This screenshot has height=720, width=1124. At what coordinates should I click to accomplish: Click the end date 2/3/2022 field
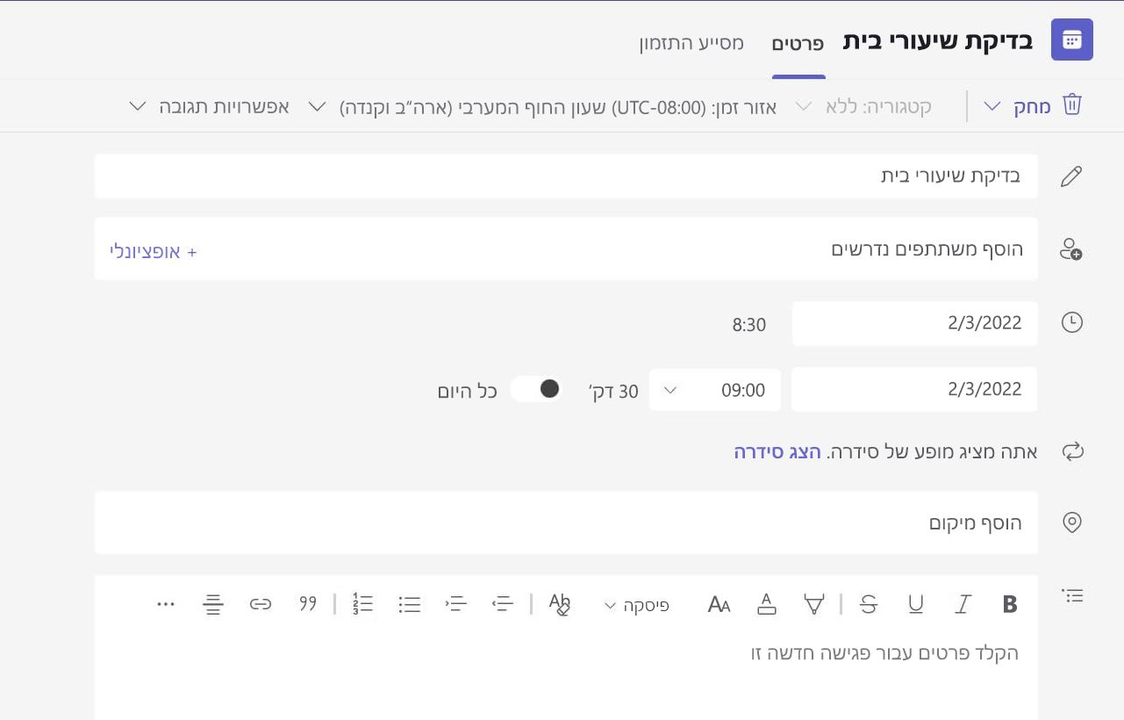(914, 390)
